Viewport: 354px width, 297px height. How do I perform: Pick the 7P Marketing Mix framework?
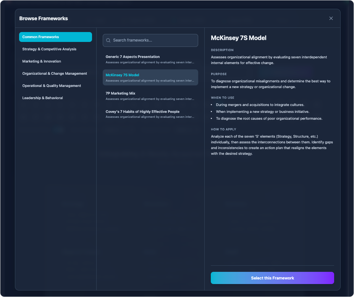[x=150, y=96]
